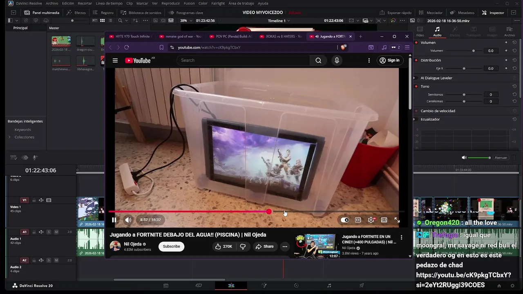Adjust the Centésimas pitch slider
Viewport: 523px width, 294px height.
(464, 101)
